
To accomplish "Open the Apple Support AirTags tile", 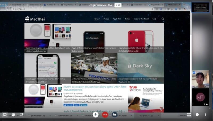I will click(x=48, y=68).
